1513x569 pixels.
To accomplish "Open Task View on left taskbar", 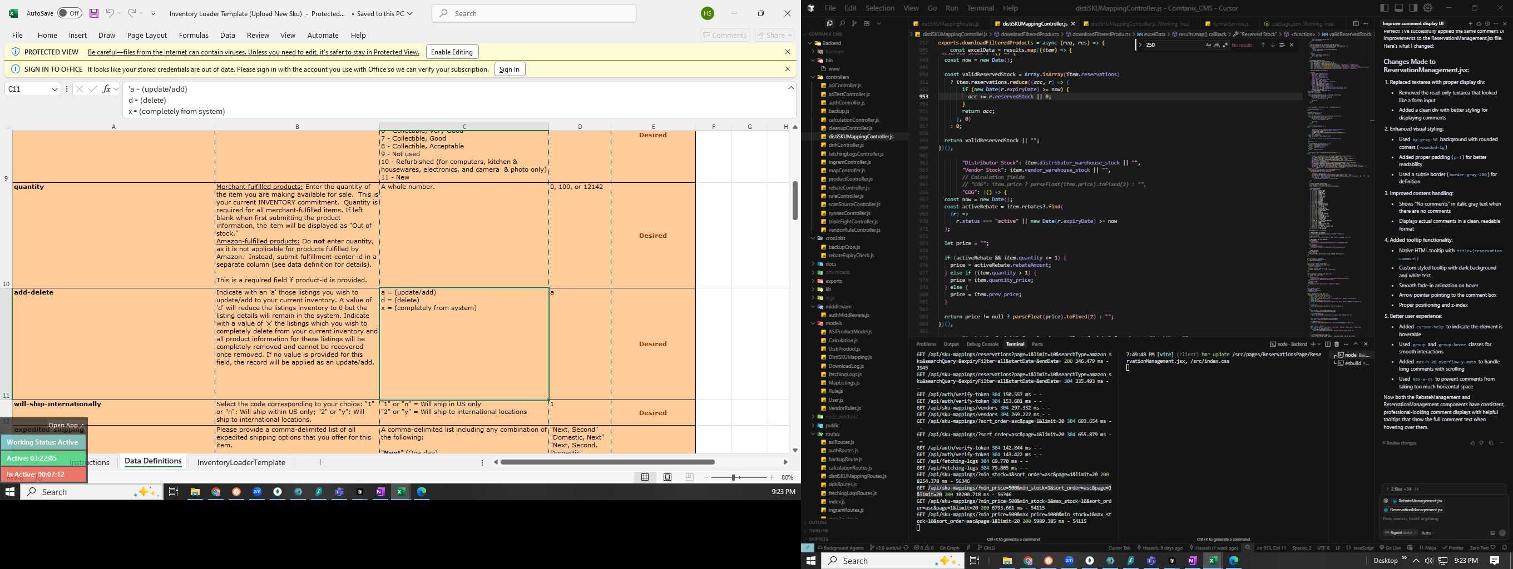I will tap(173, 492).
